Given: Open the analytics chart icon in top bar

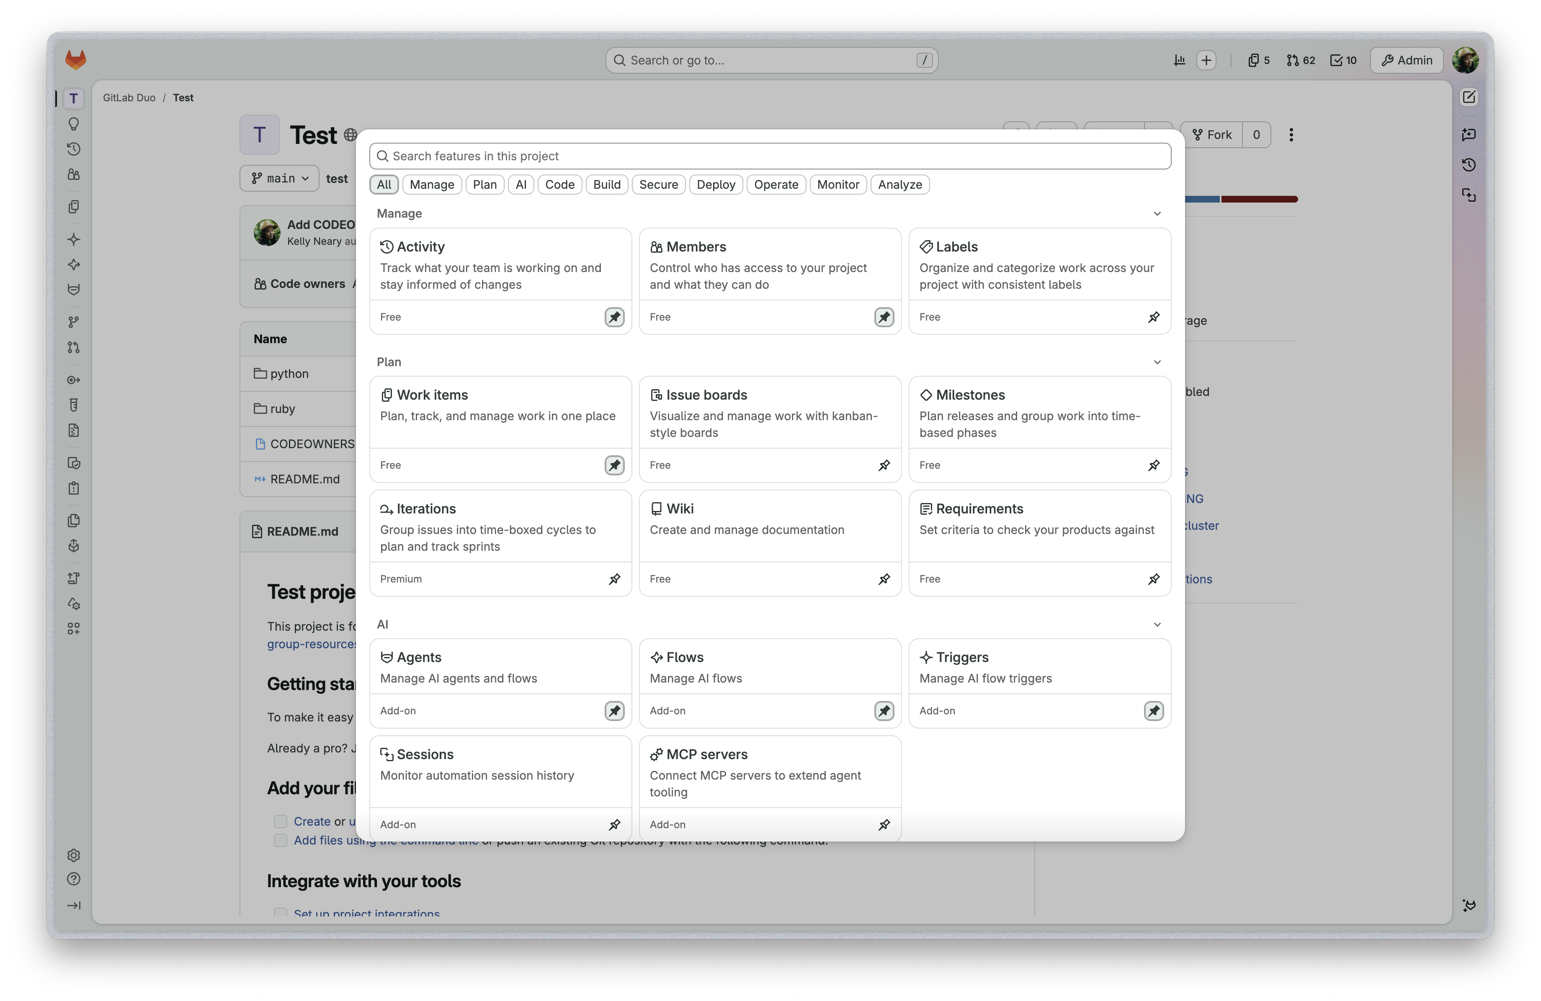Looking at the screenshot, I should pos(1179,60).
